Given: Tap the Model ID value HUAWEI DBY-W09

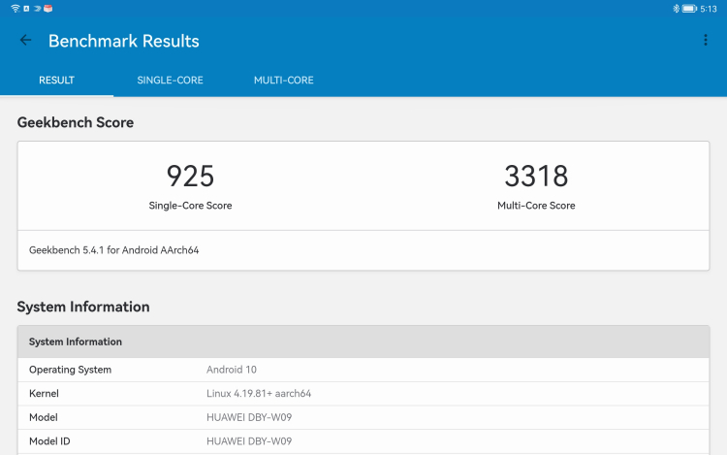Looking at the screenshot, I should pos(249,441).
